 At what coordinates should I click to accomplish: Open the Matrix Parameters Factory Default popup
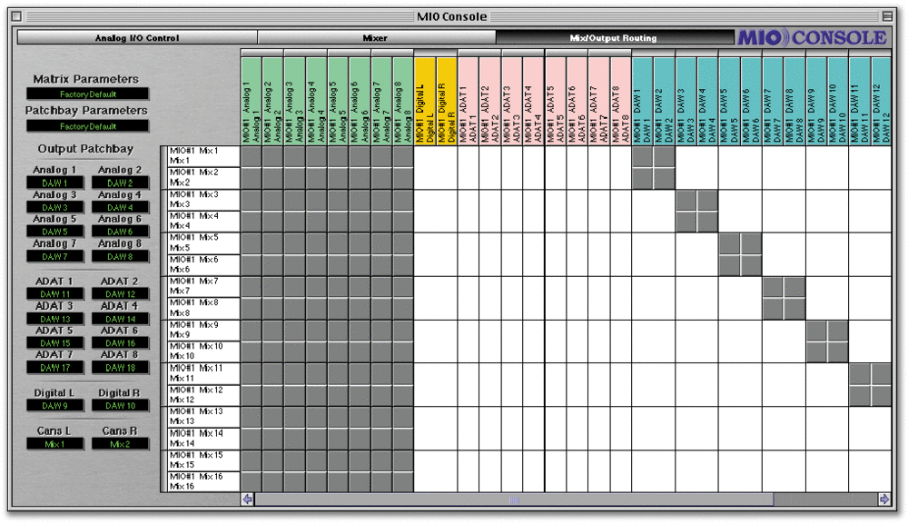coord(87,94)
